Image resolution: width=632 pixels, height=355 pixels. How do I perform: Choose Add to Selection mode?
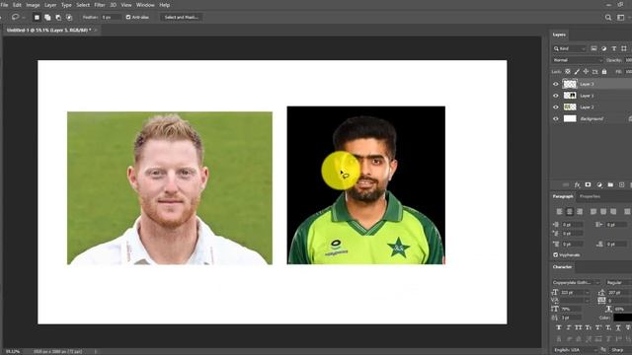click(47, 18)
